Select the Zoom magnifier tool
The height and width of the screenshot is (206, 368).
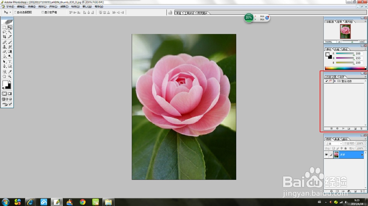10,77
